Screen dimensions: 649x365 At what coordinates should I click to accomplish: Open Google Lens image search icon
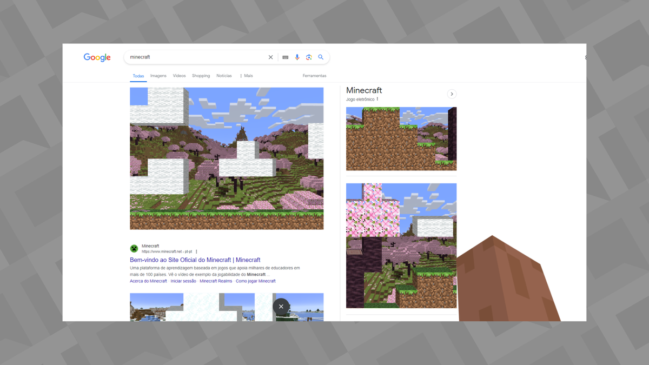[x=309, y=57]
